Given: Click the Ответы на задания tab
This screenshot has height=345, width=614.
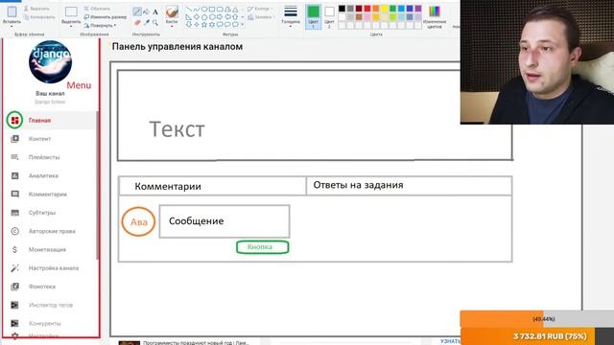Looking at the screenshot, I should [x=409, y=185].
